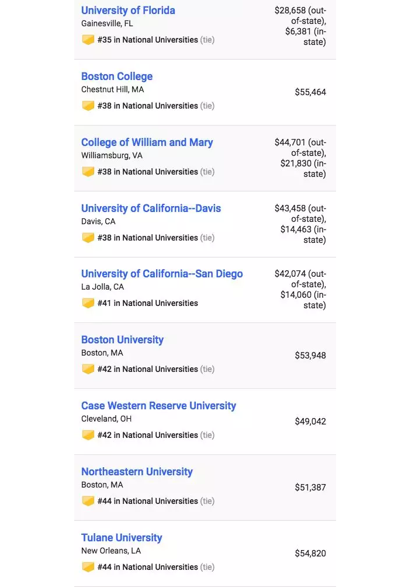Image resolution: width=398 pixels, height=588 pixels.
Task: Click the badge icon for Northeastern University ranking
Action: [88, 501]
